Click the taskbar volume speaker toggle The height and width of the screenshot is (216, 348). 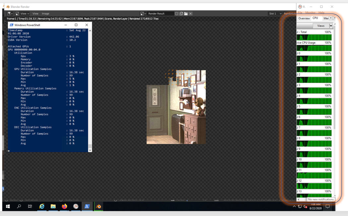[306, 206]
